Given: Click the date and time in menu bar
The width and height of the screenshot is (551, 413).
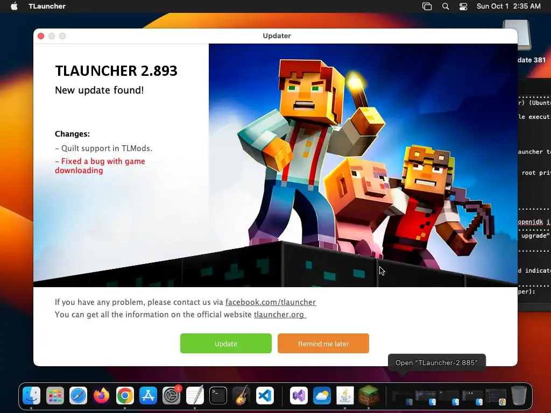Looking at the screenshot, I should [x=508, y=6].
